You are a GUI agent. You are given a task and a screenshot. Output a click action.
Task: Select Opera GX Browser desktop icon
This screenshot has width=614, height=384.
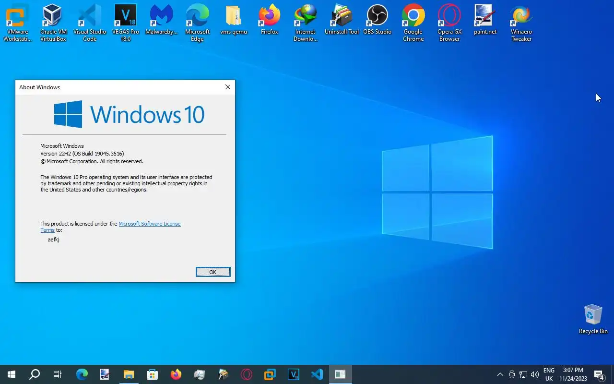[x=449, y=23]
